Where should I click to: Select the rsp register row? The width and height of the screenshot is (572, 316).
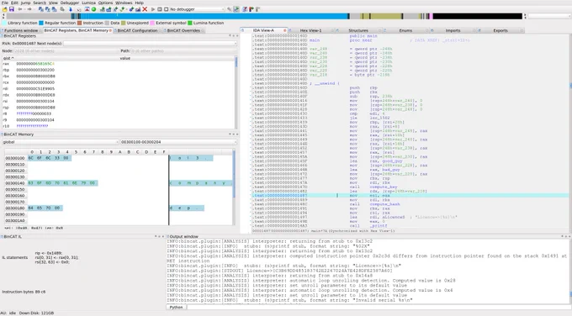click(119, 108)
